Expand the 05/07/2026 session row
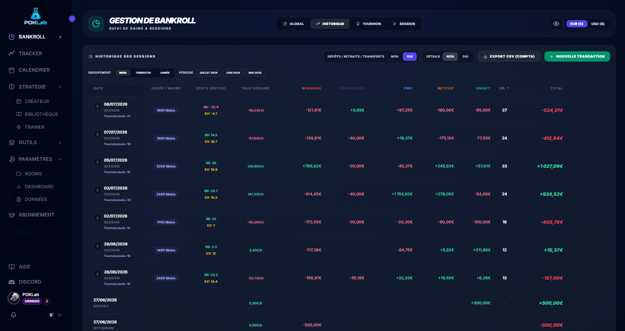The image size is (625, 331). pyautogui.click(x=97, y=162)
